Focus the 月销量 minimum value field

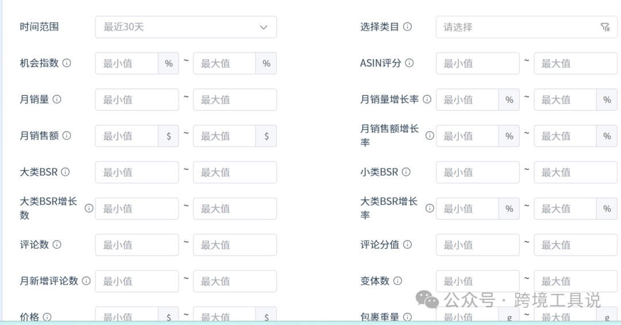tap(137, 100)
